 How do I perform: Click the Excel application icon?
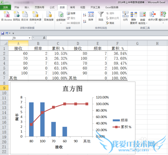(x=2, y=2)
